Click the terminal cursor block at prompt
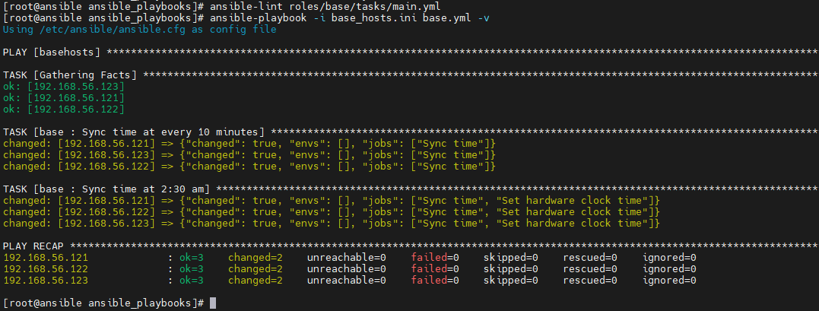Image resolution: width=819 pixels, height=311 pixels. [x=213, y=303]
